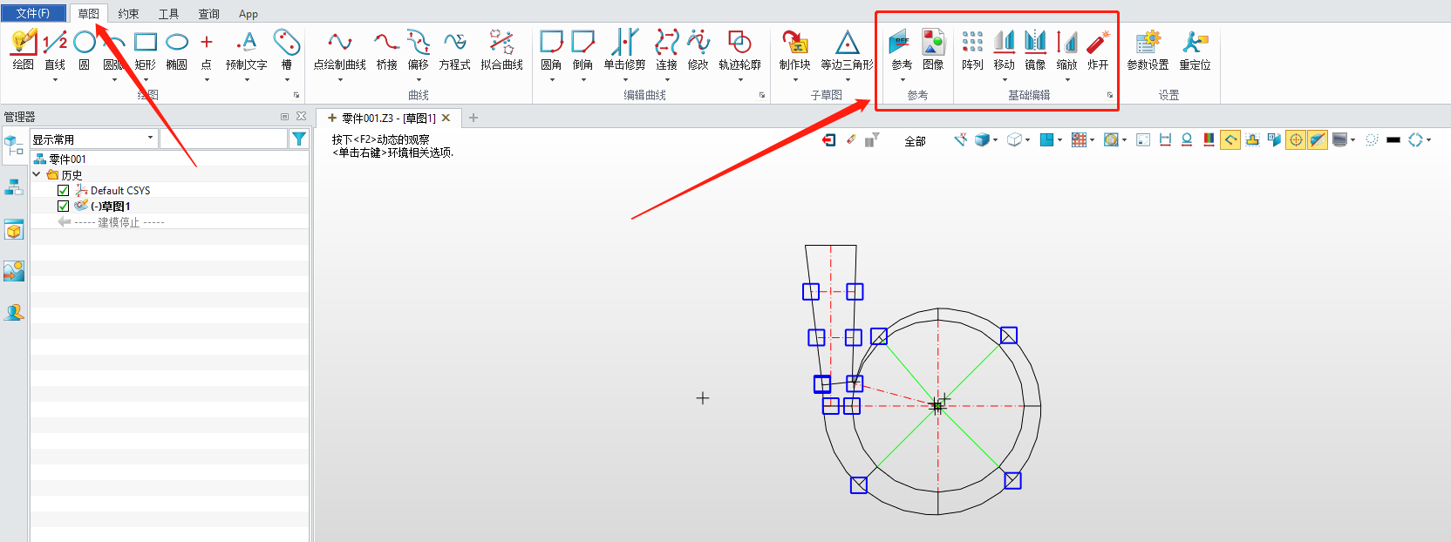Image resolution: width=1451 pixels, height=542 pixels.
Task: Toggle the 草图1 feature checkbox
Action: coord(63,207)
